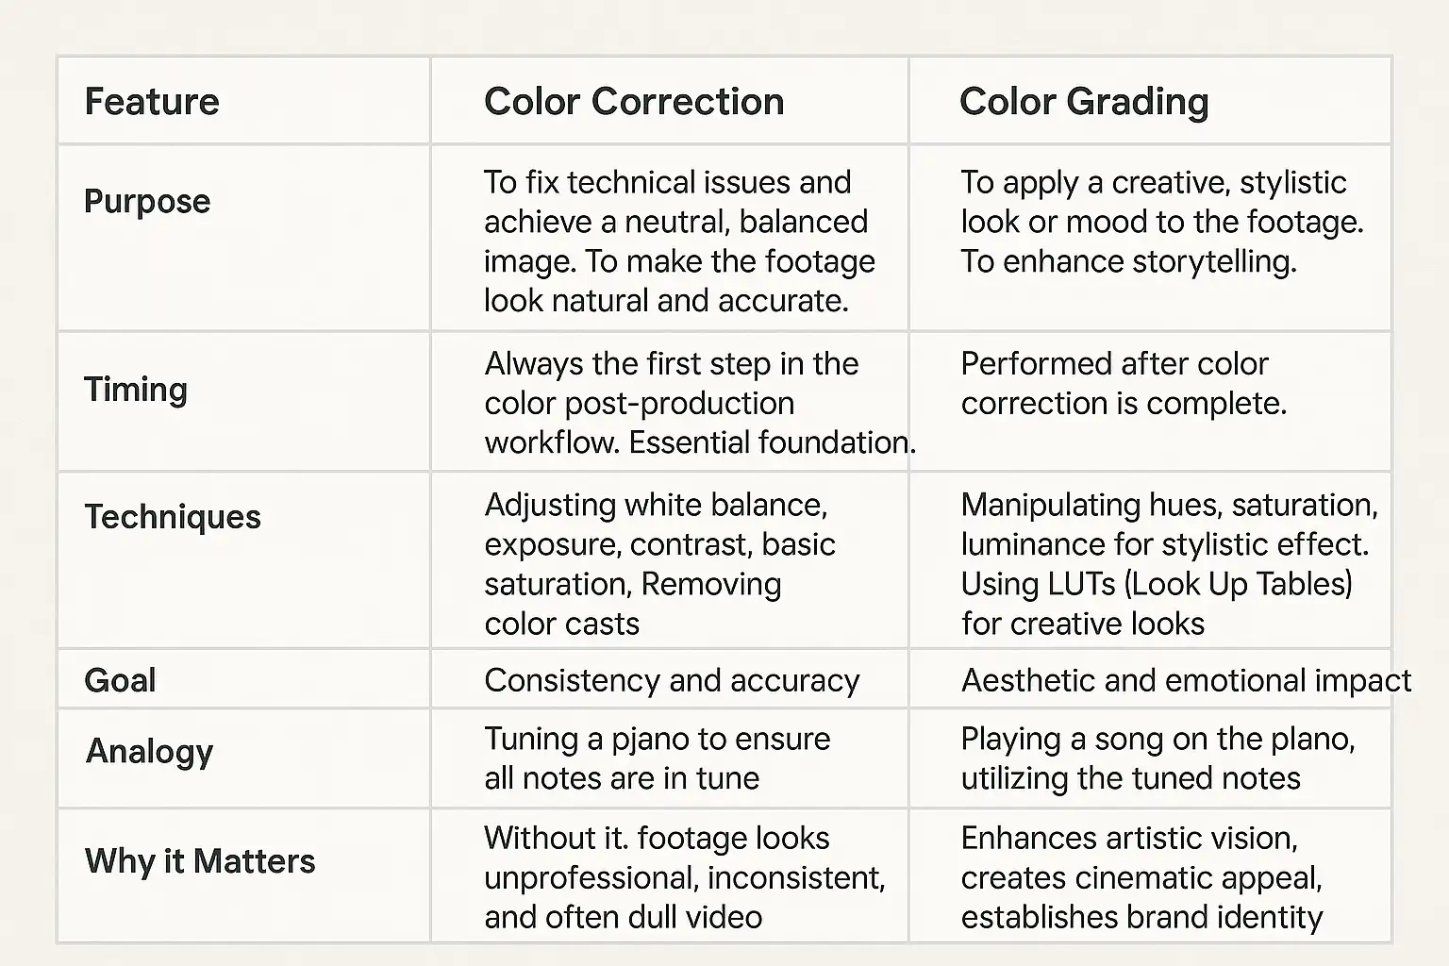Viewport: 1449px width, 966px height.
Task: Click the Feature column header
Action: [152, 102]
